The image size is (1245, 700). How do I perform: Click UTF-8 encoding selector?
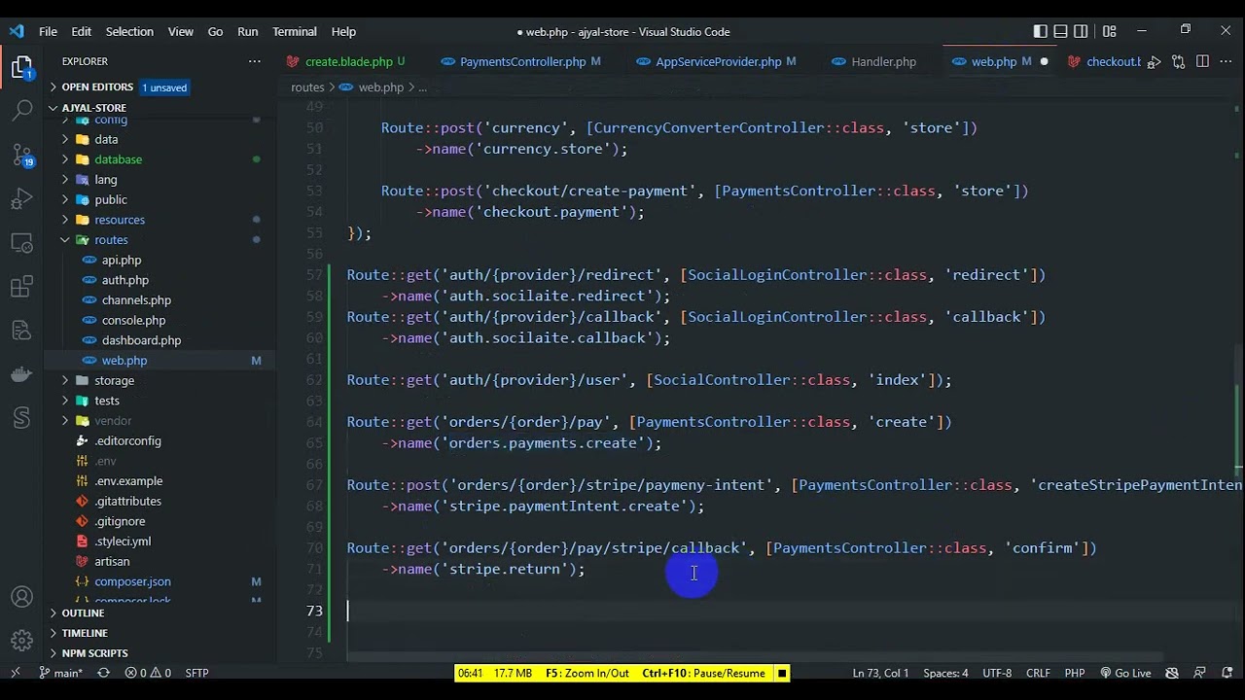tap(997, 673)
